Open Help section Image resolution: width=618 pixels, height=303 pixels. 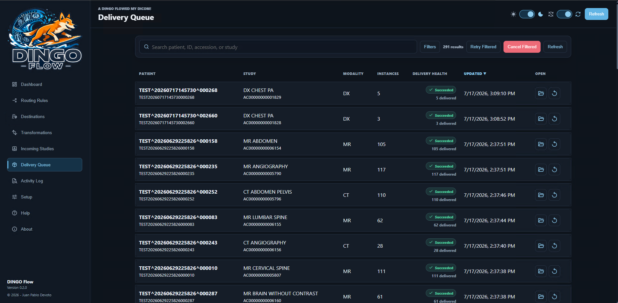(x=45, y=213)
